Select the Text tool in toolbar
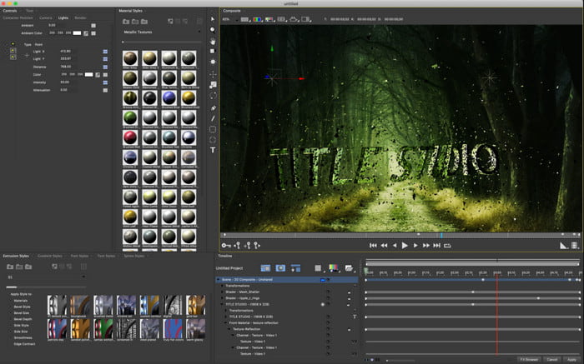The width and height of the screenshot is (584, 364). pos(213,150)
